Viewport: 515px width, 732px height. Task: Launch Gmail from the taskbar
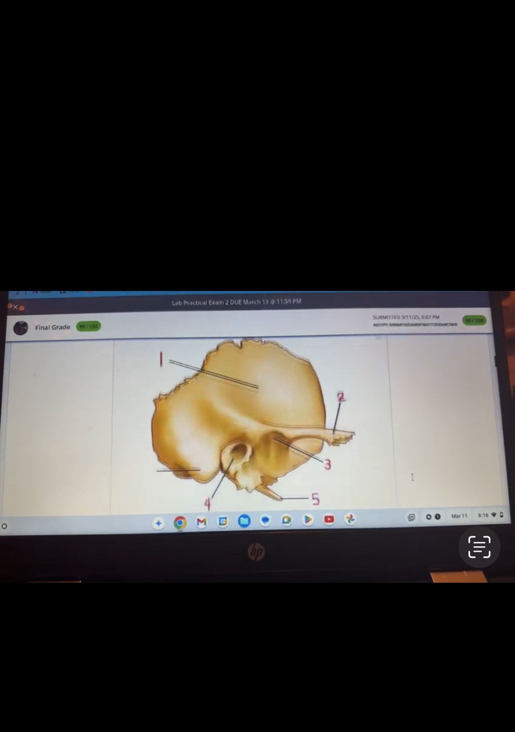(202, 522)
